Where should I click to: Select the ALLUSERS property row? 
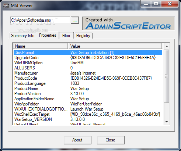tap(88, 68)
